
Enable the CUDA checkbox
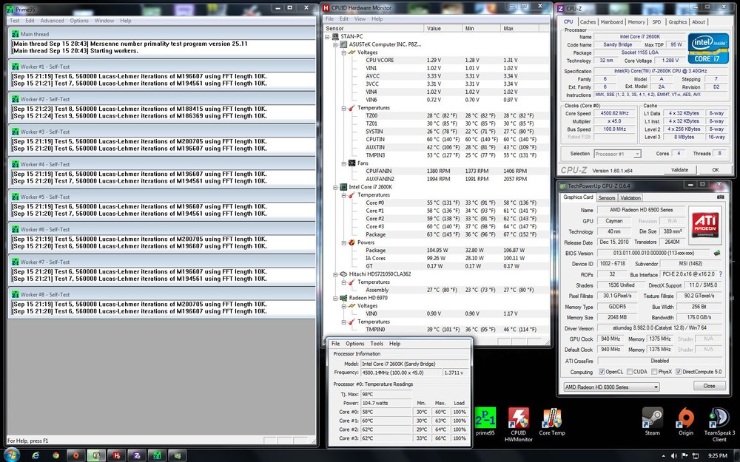pos(631,372)
